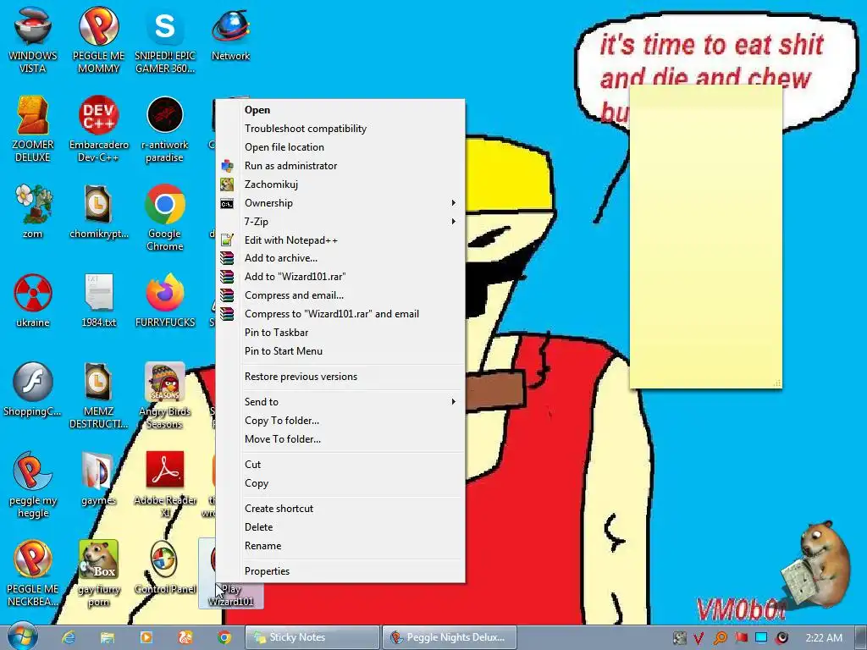This screenshot has width=867, height=650.
Task: Click the ShoppingC... Flash desktop icon
Action: click(33, 389)
